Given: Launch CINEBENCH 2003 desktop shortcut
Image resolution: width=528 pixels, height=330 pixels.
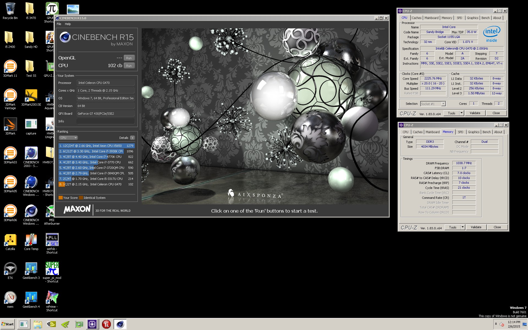Looking at the screenshot, I should [31, 157].
